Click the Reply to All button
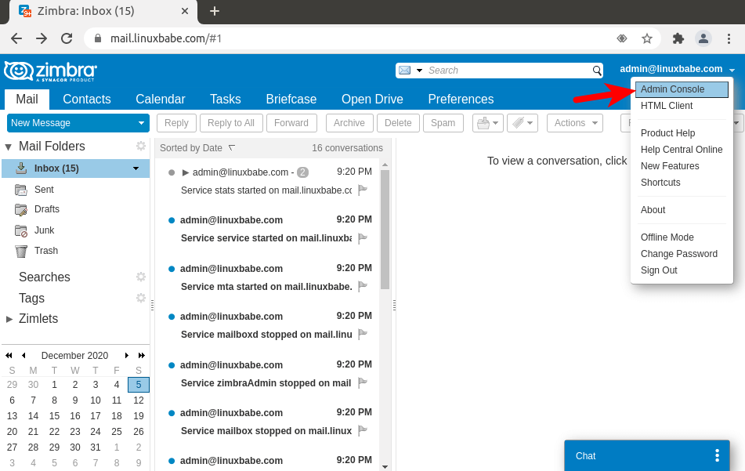745x471 pixels. (230, 123)
